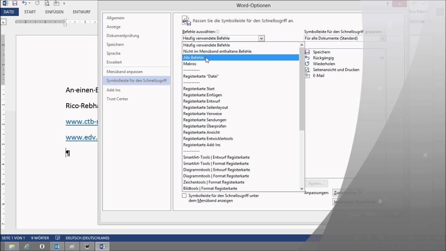The image size is (446, 251).
Task: Choose 'Zeichentools | Format Registerkarte'
Action: pyautogui.click(x=240, y=182)
